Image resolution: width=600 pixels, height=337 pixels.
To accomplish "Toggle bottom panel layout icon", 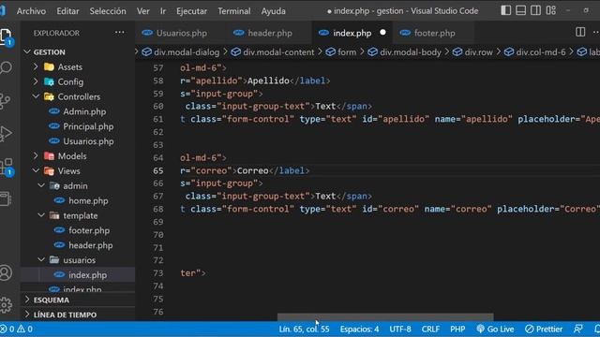I will coord(521,10).
